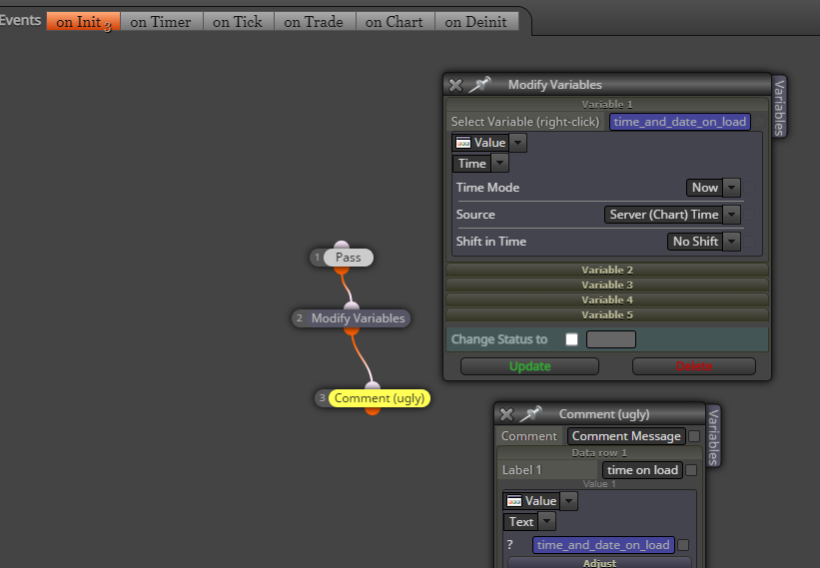The image size is (820, 568).
Task: Pin the Modify Variables panel
Action: [479, 84]
